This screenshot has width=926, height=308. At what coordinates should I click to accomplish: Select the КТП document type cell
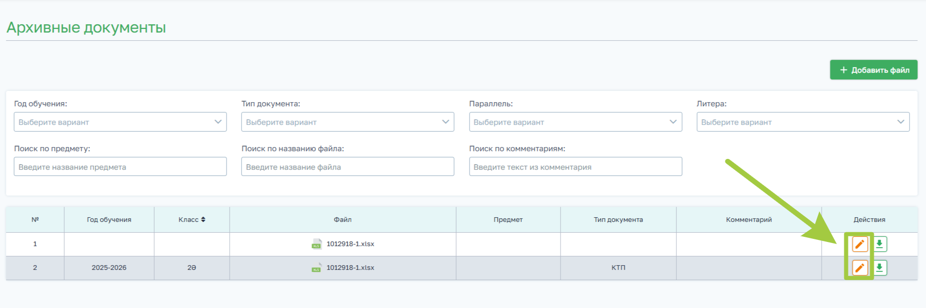tap(618, 268)
